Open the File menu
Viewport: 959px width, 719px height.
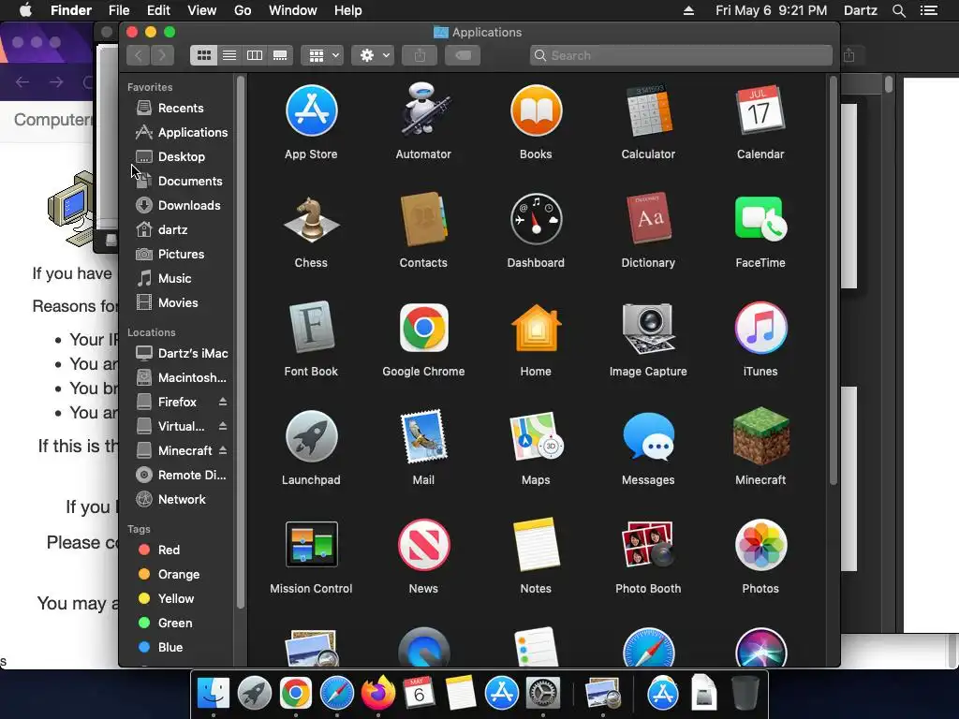pos(119,10)
